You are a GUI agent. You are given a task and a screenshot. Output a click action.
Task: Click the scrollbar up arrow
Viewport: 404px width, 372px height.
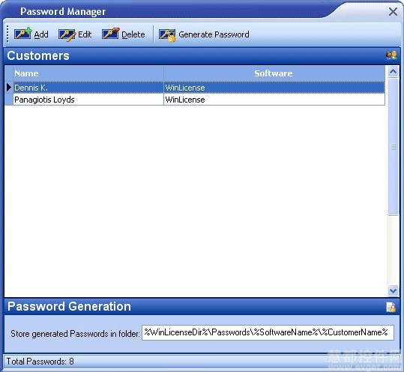(x=393, y=72)
